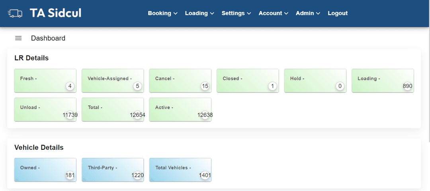Expand the Loading navigation menu

(x=199, y=13)
